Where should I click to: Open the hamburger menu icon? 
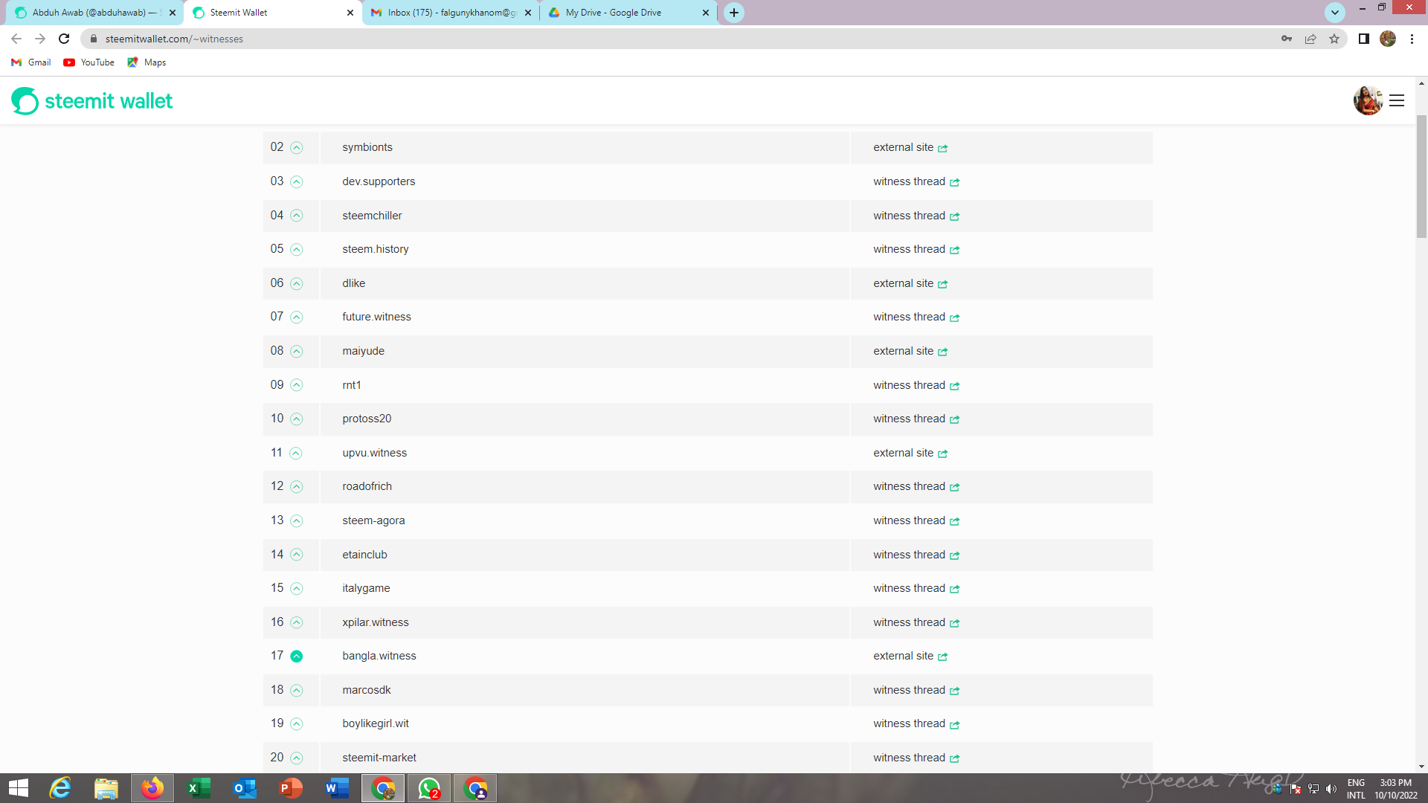point(1397,100)
